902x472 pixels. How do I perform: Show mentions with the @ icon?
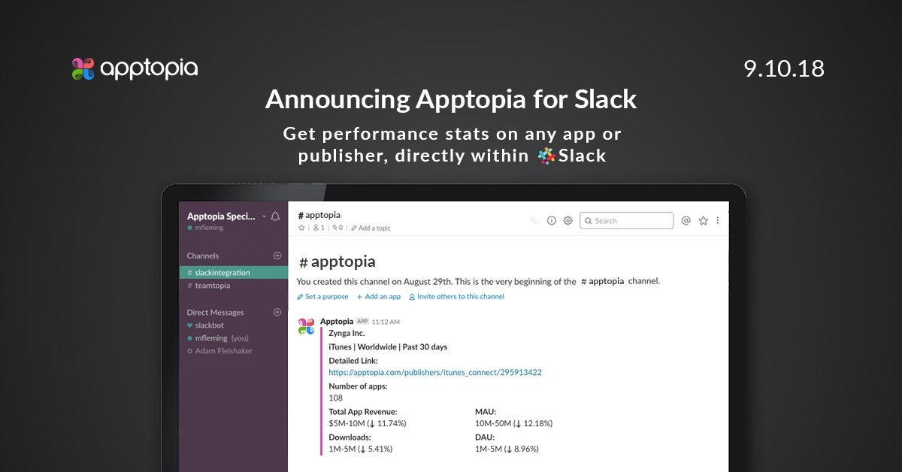pyautogui.click(x=686, y=221)
